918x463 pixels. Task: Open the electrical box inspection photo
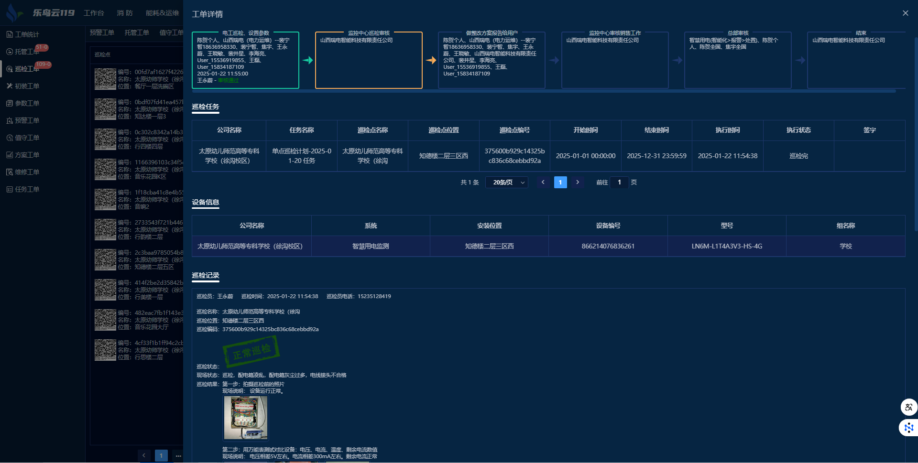246,418
